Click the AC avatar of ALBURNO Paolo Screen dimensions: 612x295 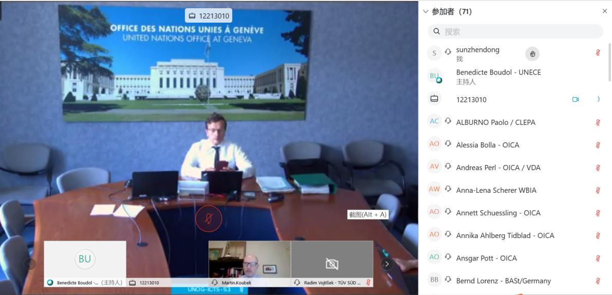click(434, 122)
